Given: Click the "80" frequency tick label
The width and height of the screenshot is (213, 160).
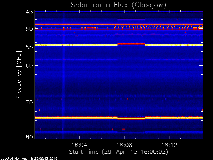Looking at the screenshot, I should tap(29, 137).
